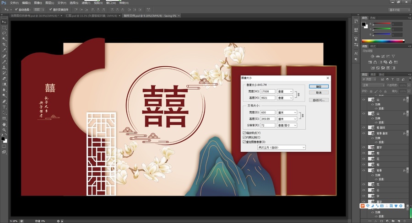This screenshot has width=412, height=223.
Task: Open the document height unit dropdown (厘米)
Action: click(x=287, y=119)
